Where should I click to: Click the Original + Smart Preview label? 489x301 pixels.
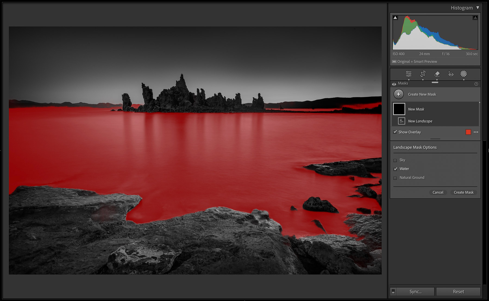pos(417,62)
